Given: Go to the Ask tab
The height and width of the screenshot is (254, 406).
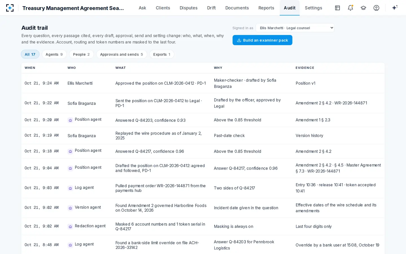Looking at the screenshot, I should 142,8.
